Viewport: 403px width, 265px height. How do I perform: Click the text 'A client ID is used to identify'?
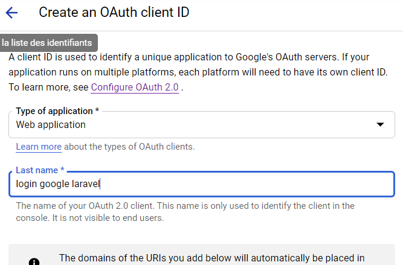click(x=70, y=57)
